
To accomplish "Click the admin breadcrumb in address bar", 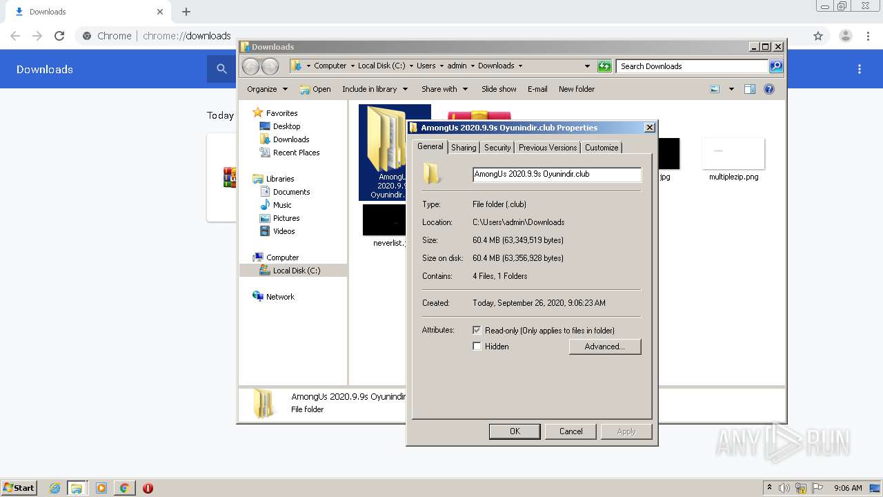I will pos(457,66).
